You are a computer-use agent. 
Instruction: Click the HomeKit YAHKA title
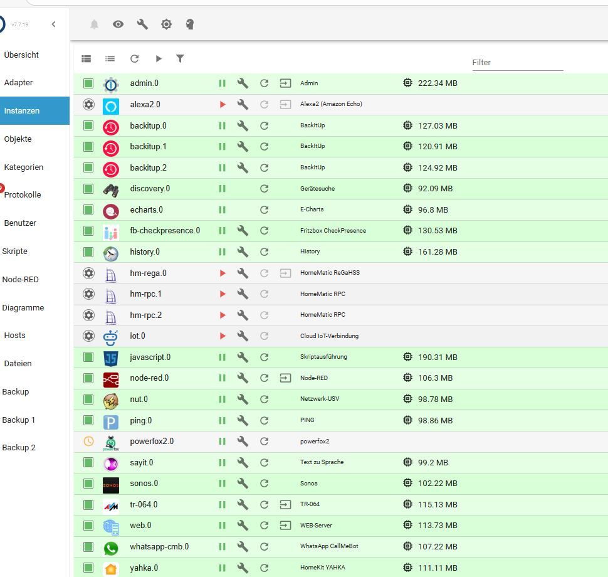323,568
